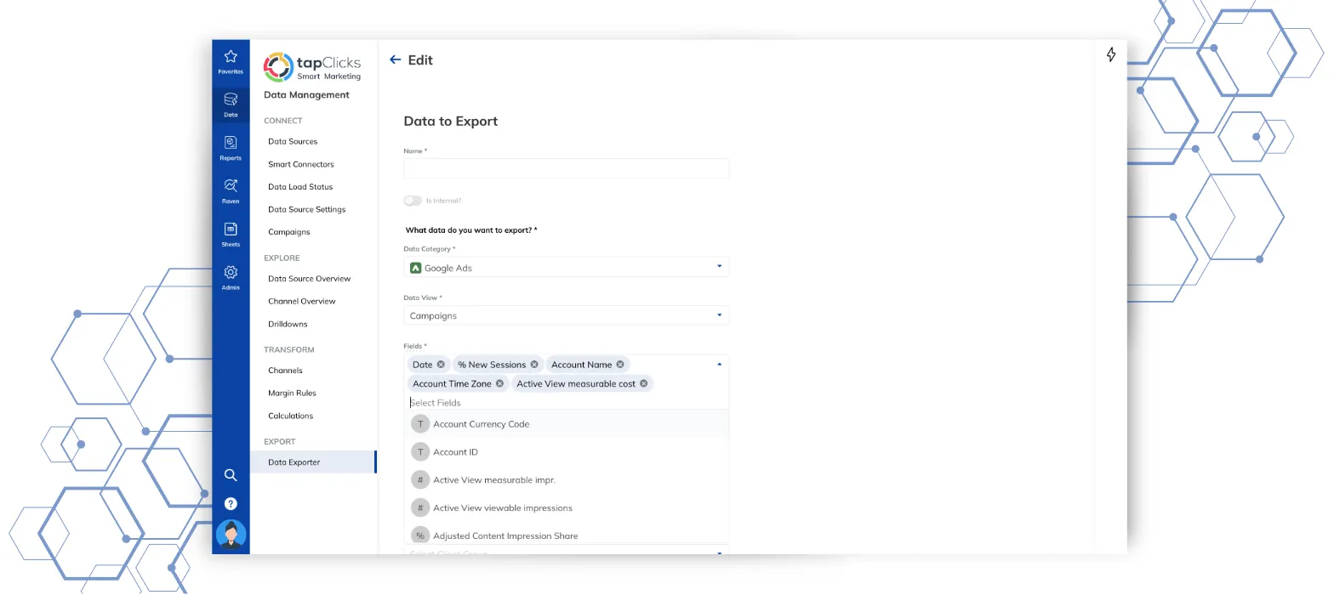The width and height of the screenshot is (1340, 595).
Task: Open the Data View dropdown
Action: [x=566, y=315]
